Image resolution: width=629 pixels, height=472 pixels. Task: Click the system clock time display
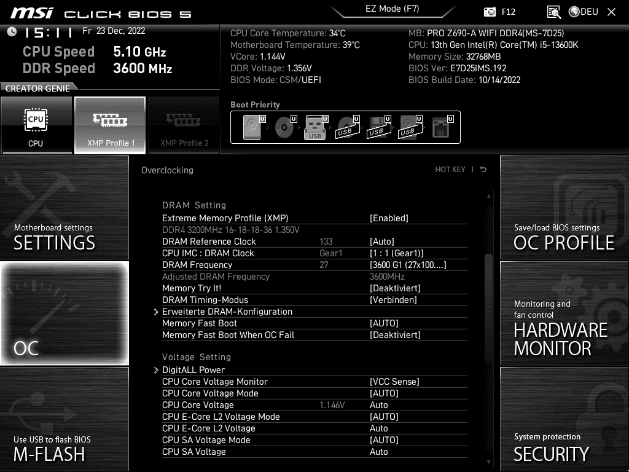pyautogui.click(x=49, y=32)
